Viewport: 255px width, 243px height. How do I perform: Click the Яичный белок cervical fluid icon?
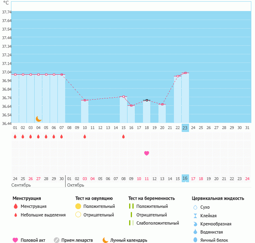(x=195, y=240)
